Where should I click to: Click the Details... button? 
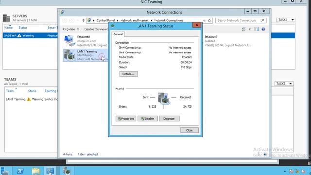tap(128, 74)
